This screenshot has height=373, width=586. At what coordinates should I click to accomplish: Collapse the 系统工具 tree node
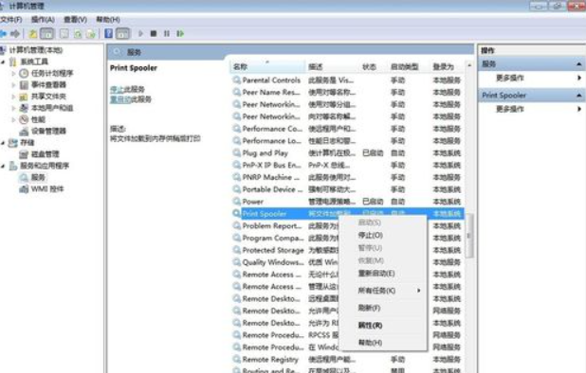point(3,62)
